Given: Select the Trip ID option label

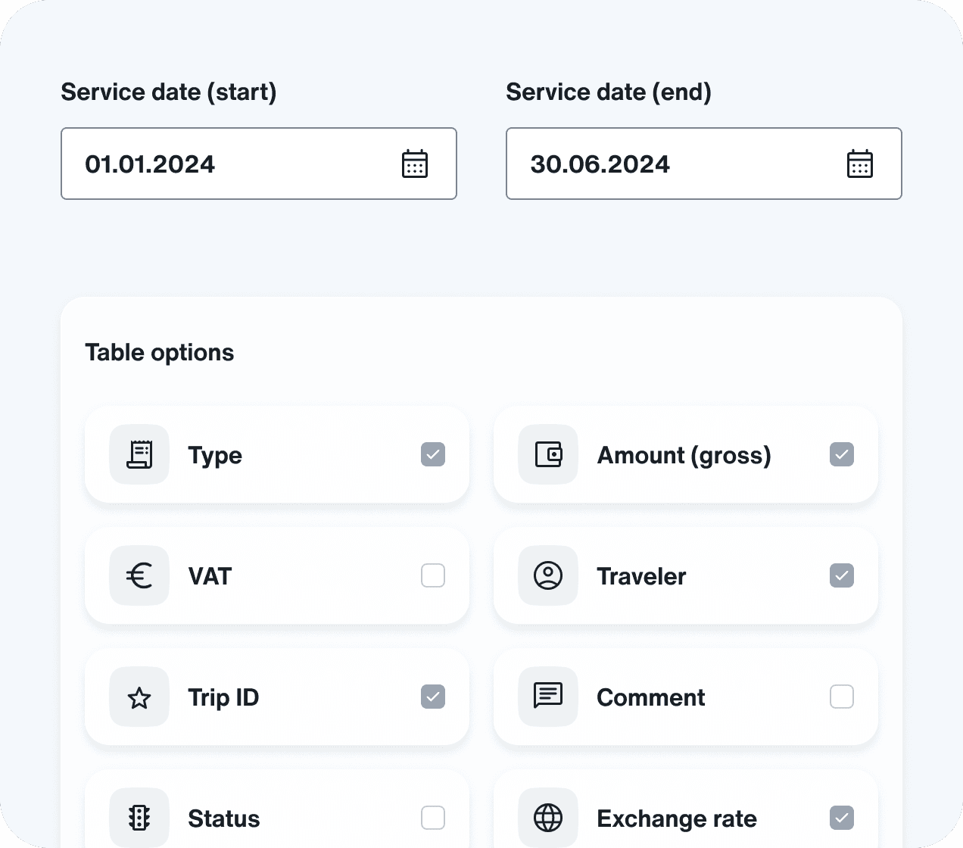Looking at the screenshot, I should [x=223, y=697].
